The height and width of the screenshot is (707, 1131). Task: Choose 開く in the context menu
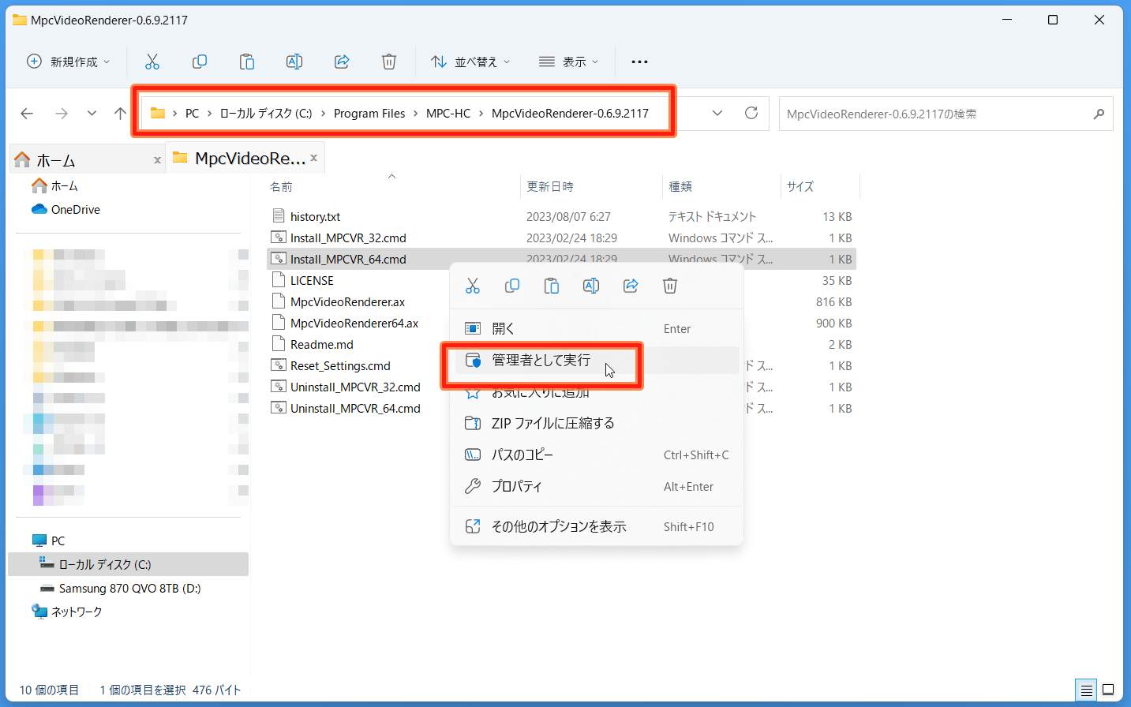[597, 329]
